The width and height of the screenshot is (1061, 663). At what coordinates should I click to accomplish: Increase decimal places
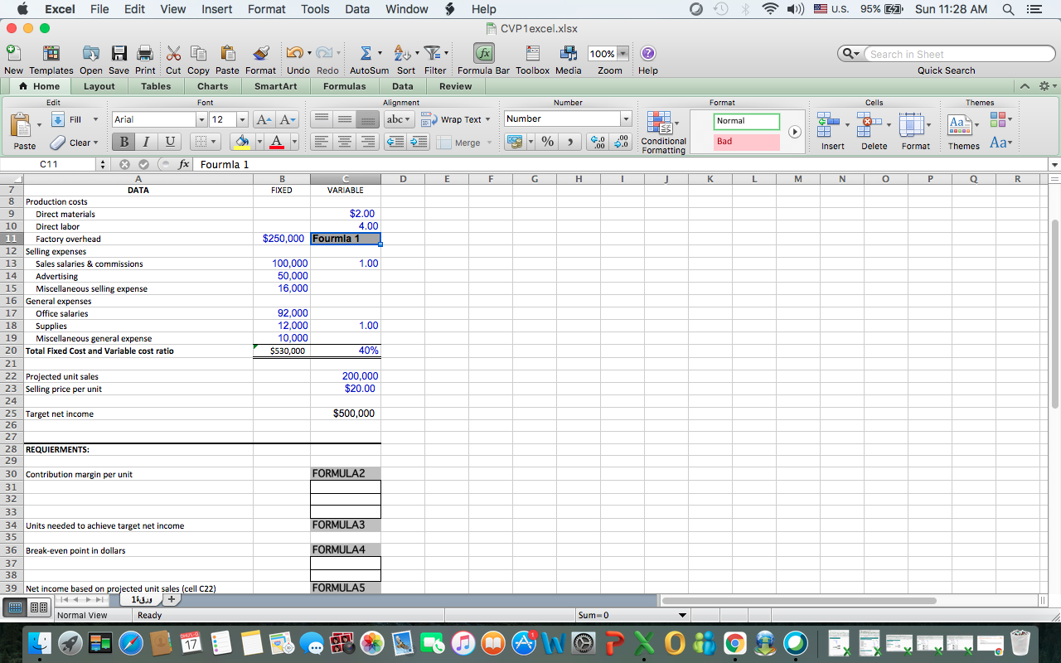point(597,142)
